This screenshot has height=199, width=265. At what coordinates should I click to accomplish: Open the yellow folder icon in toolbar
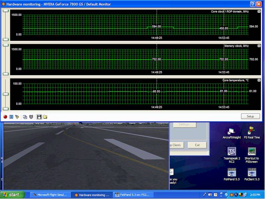click(x=45, y=117)
